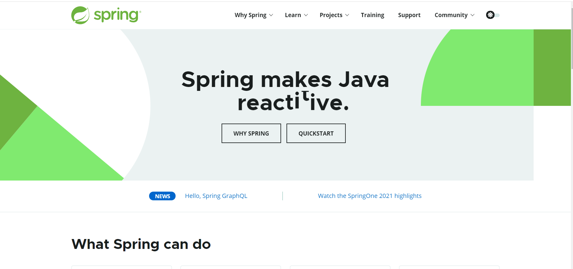This screenshot has width=573, height=269.
Task: Open the Why Spring menu
Action: click(250, 15)
